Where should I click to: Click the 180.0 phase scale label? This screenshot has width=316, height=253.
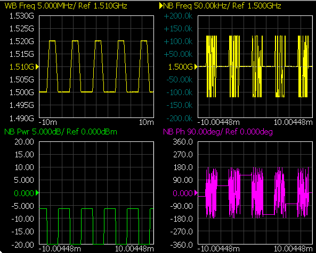183,167
